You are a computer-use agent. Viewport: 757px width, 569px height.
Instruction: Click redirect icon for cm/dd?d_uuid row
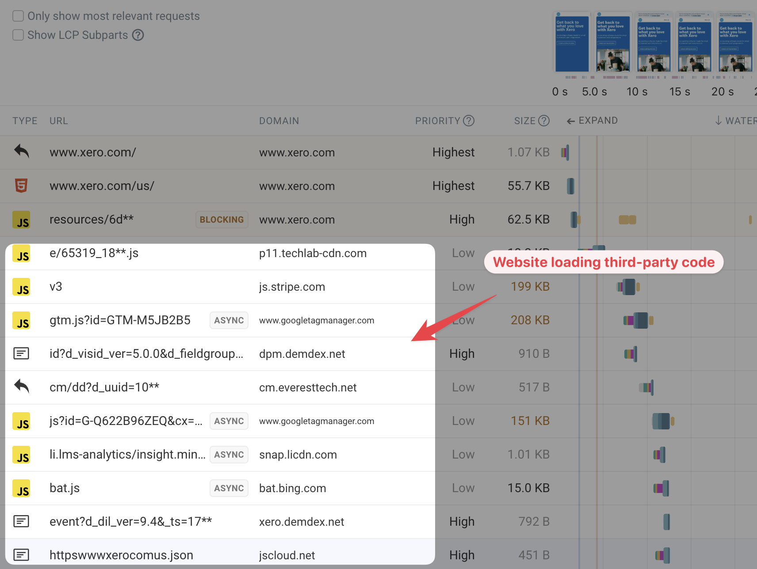21,387
